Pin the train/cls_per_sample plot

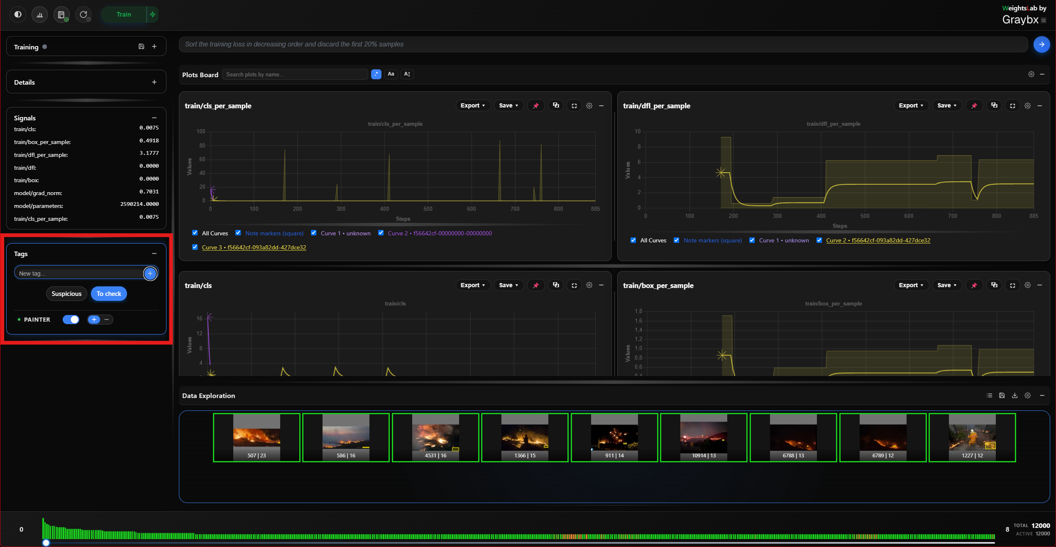click(x=536, y=106)
